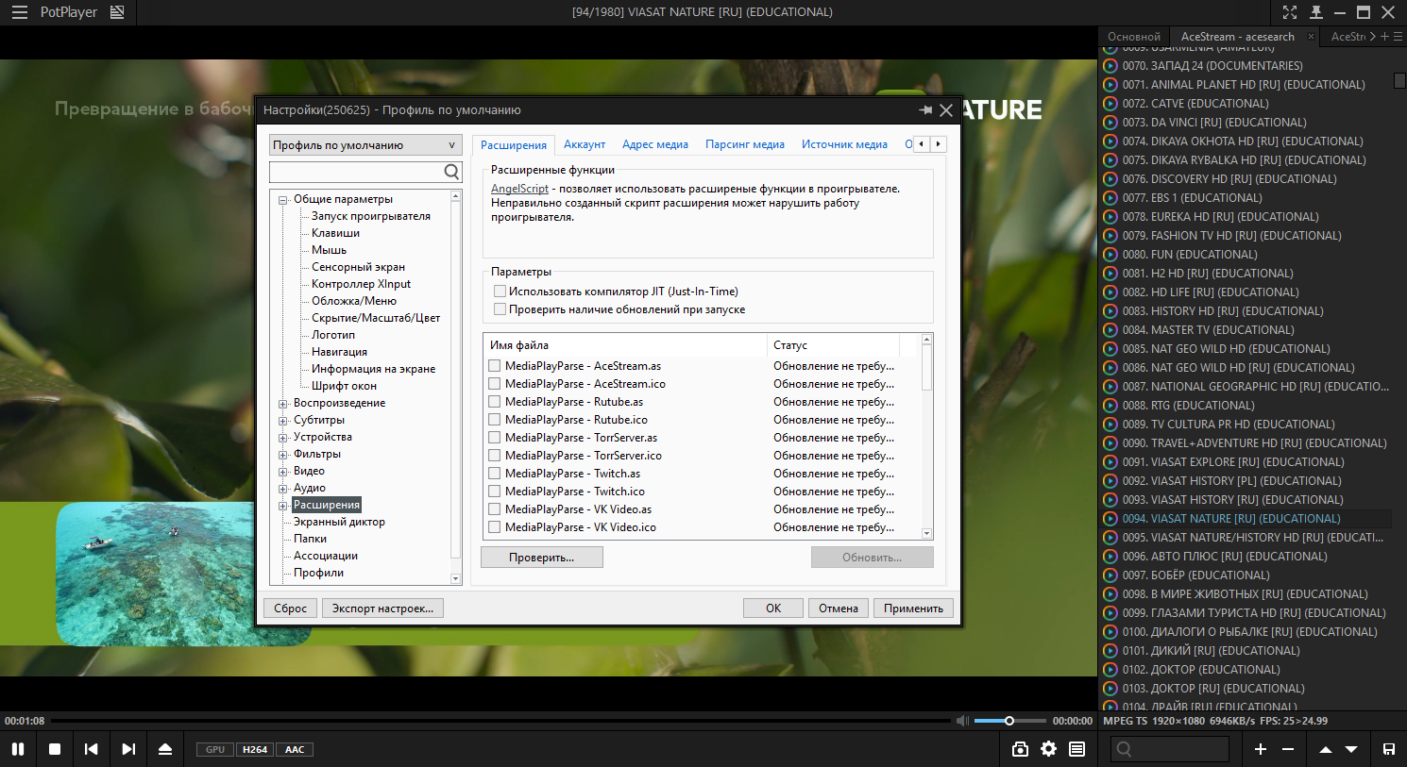Screen dimensions: 1407x767
Task: Expand the Фильтры tree node
Action: pyautogui.click(x=282, y=455)
